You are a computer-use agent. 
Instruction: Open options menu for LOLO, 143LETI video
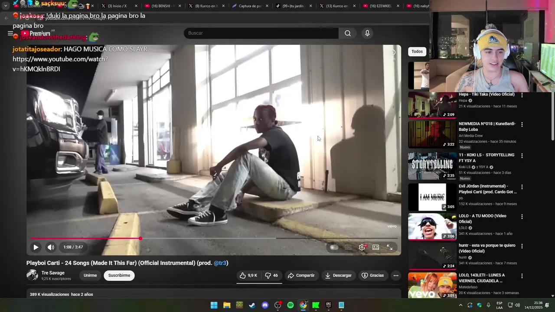pos(522,276)
